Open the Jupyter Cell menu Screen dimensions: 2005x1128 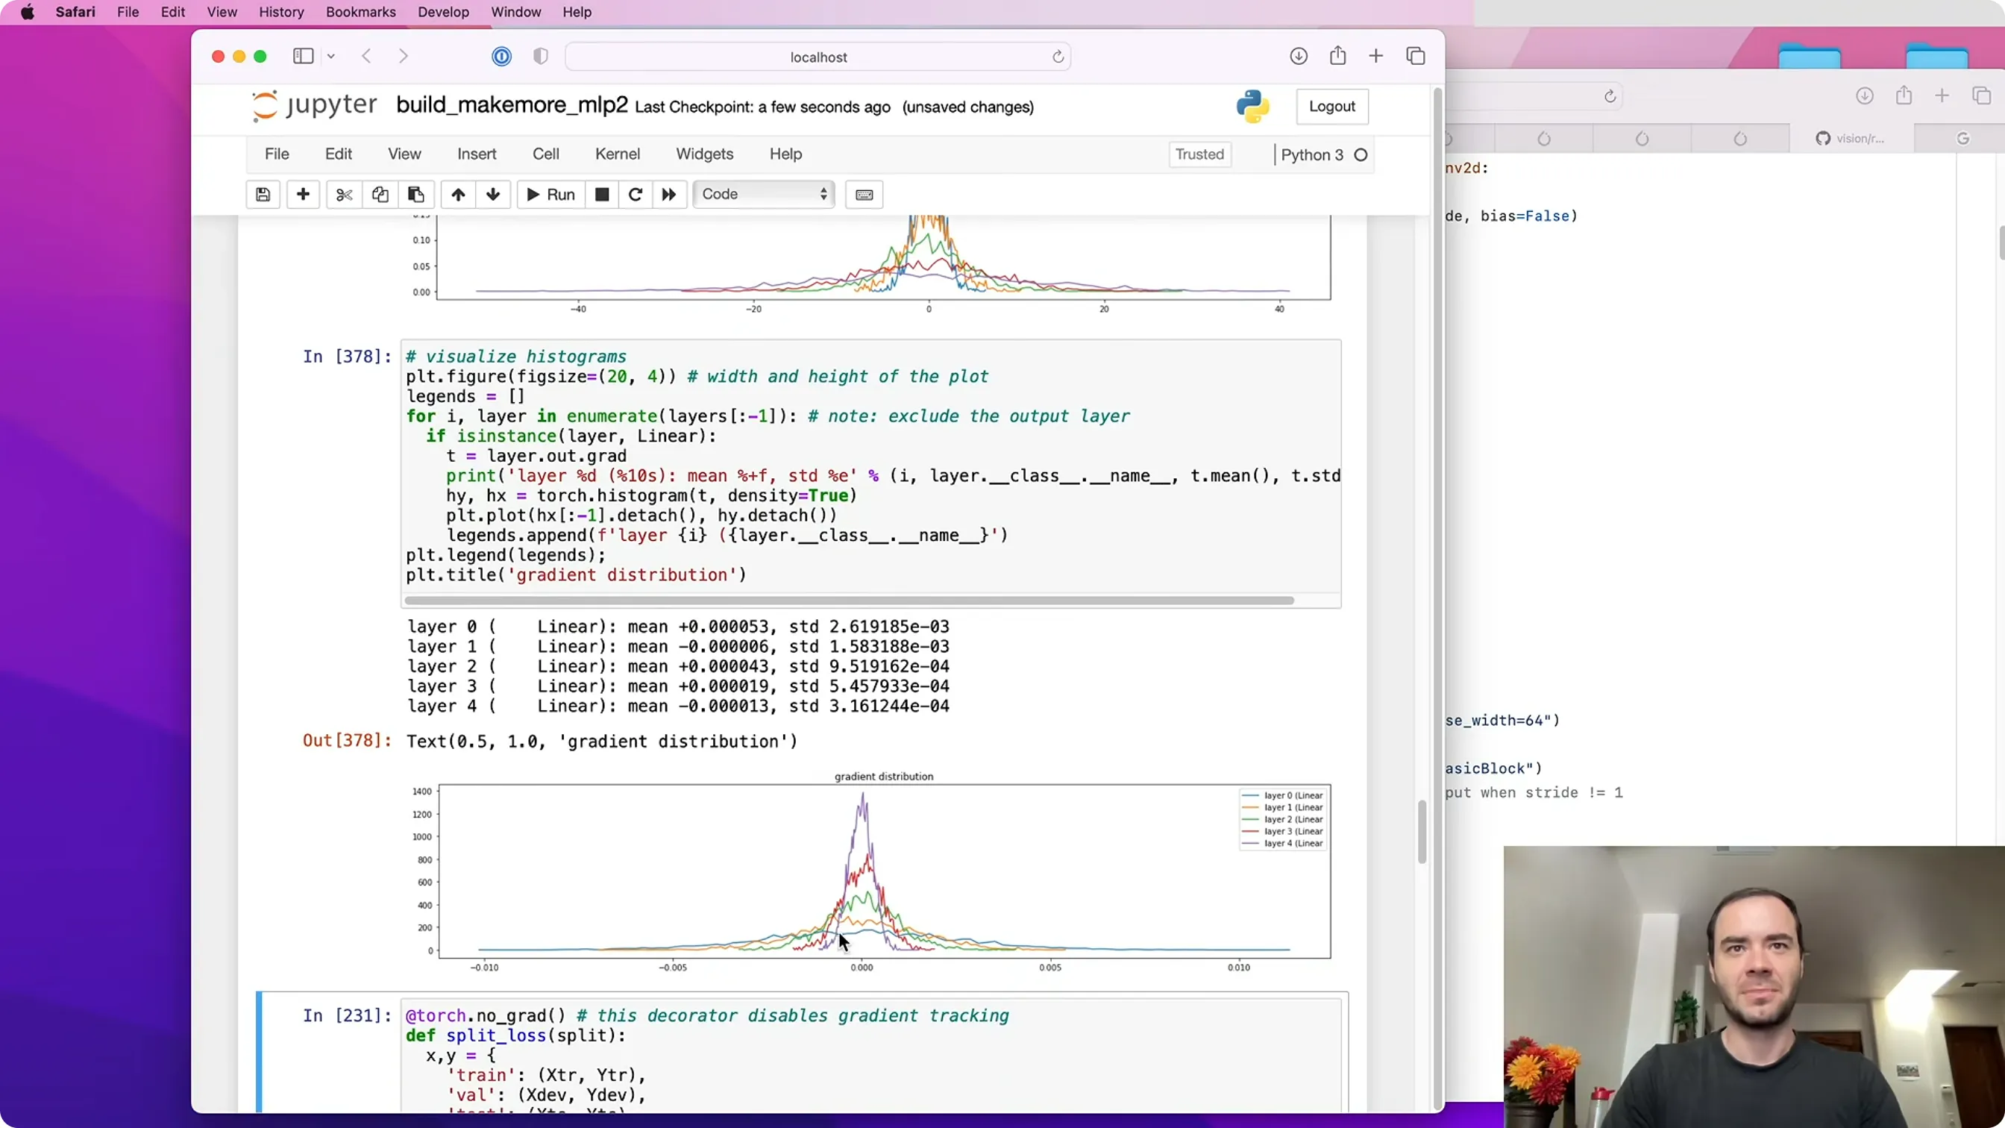[x=545, y=154]
